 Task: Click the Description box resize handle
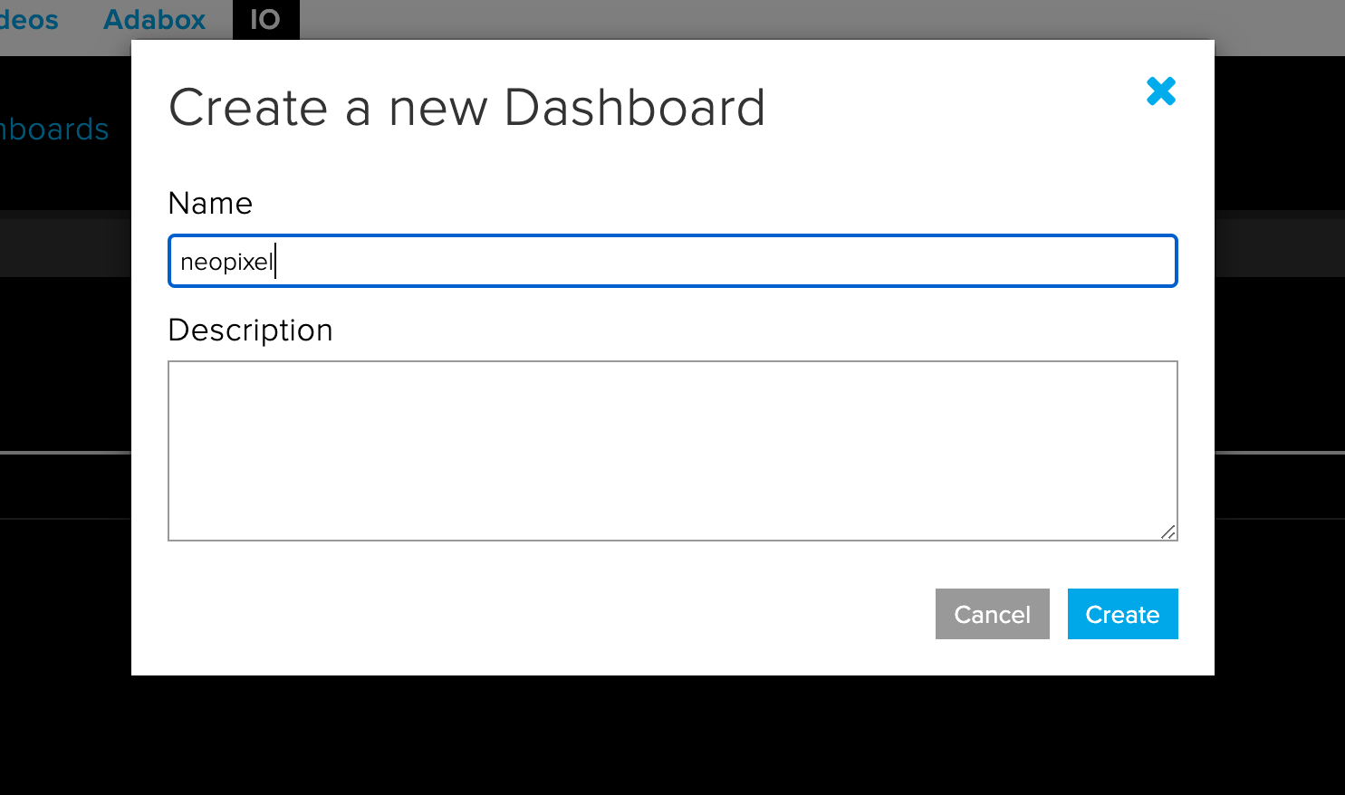[1168, 532]
